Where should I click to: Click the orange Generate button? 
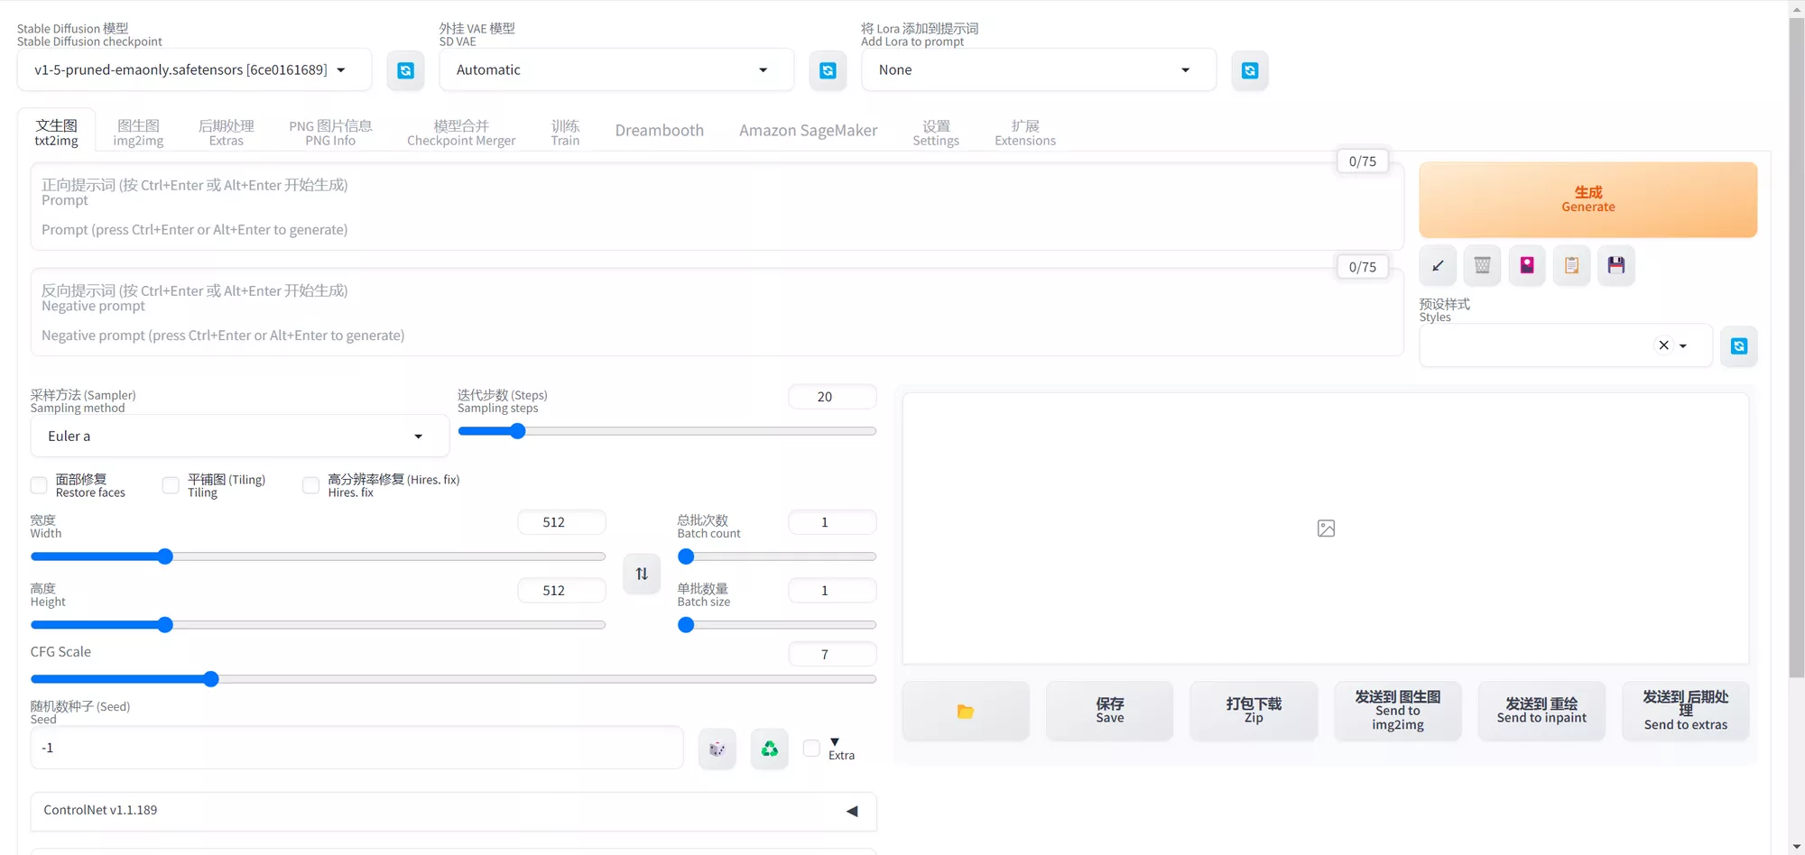[x=1588, y=199]
